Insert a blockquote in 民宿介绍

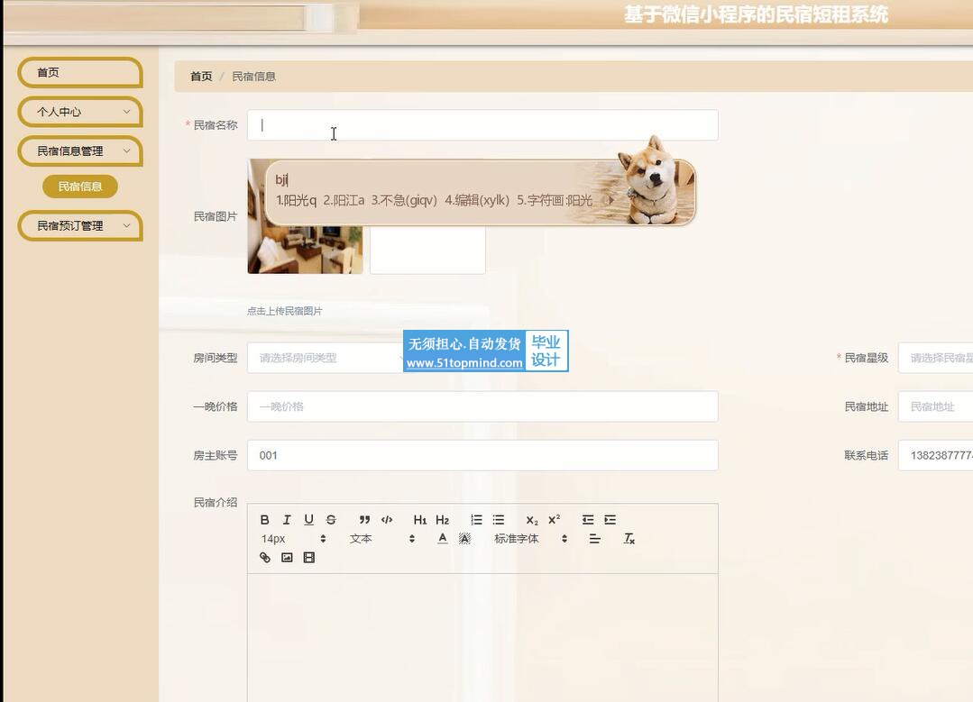click(364, 520)
